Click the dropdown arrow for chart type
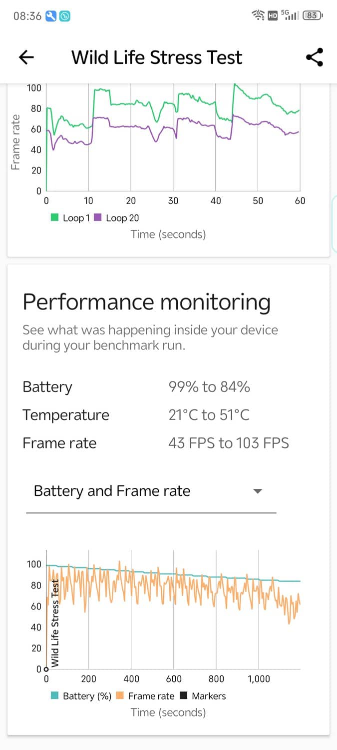 pyautogui.click(x=258, y=491)
